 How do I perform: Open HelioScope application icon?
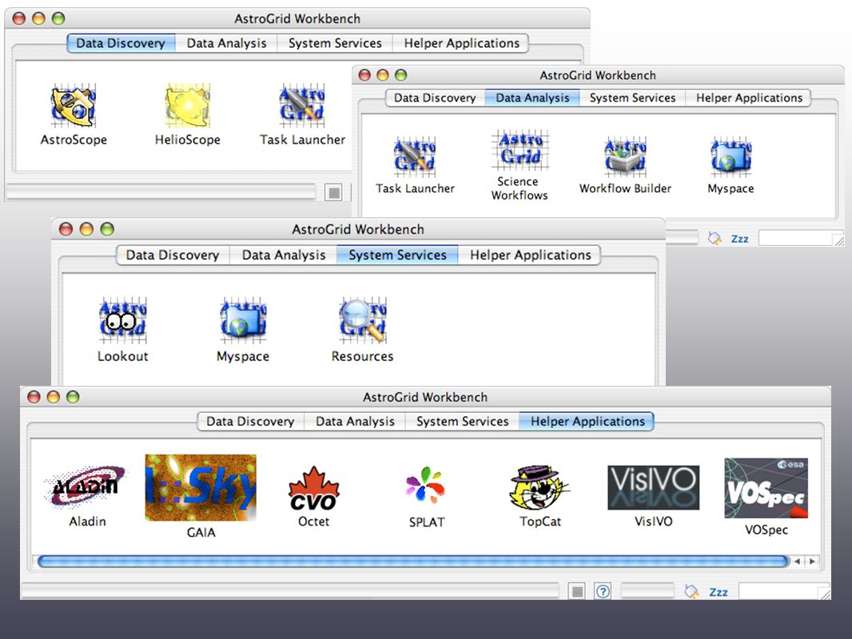[x=188, y=105]
